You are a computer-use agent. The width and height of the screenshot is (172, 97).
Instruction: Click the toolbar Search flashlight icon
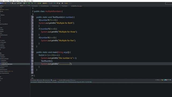[46, 3]
